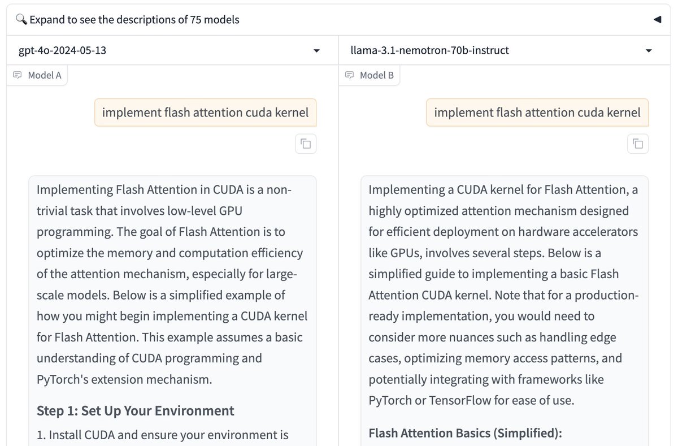Click the "Flash Attention Basics (Simplified)" heading
The image size is (678, 446).
tap(465, 433)
